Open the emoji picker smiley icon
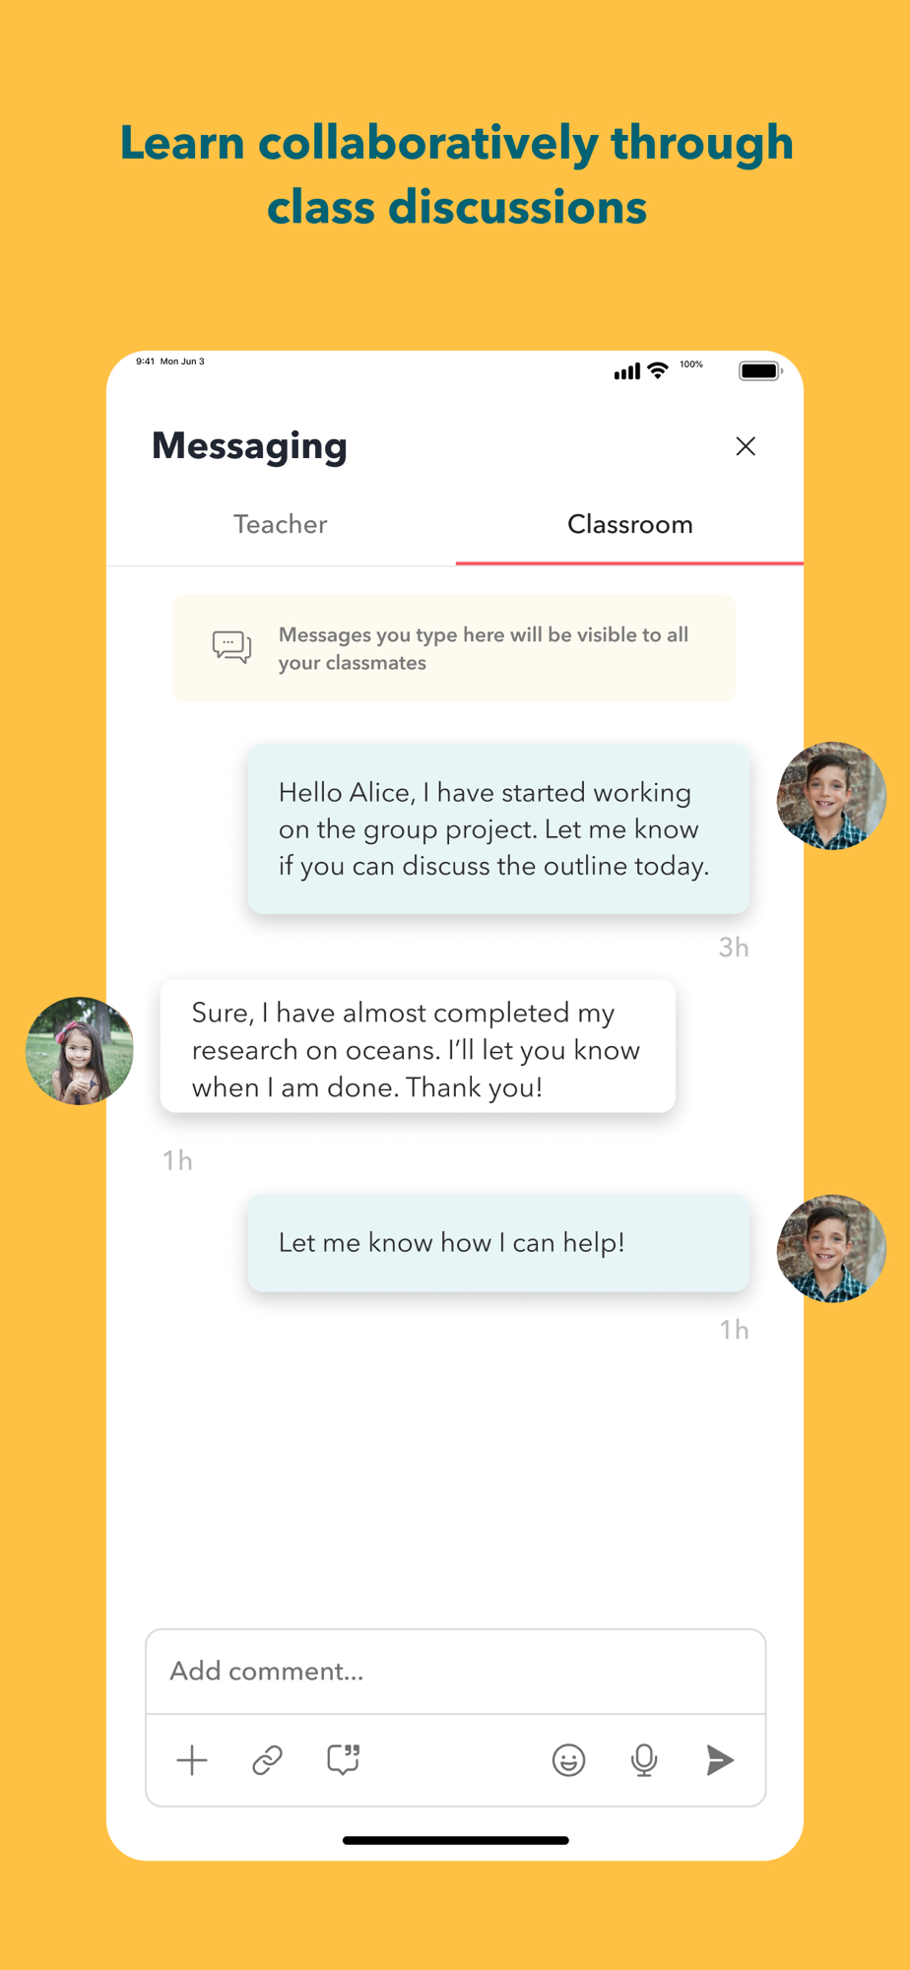 pos(568,1760)
